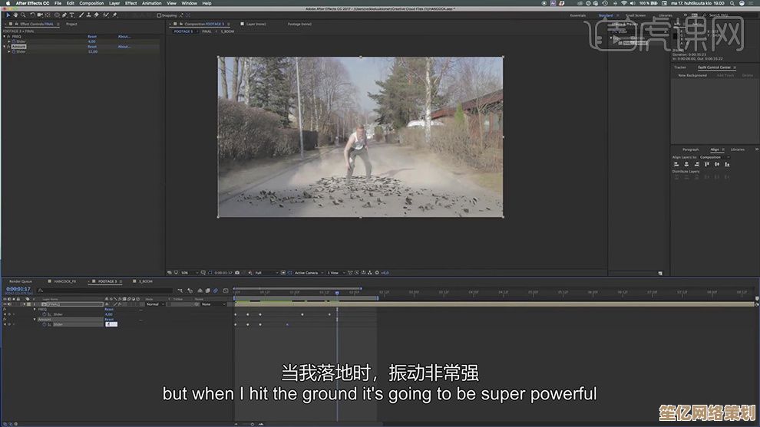Toggle graph editor button in timeline
Screen dimensions: 760x427
(x=226, y=291)
